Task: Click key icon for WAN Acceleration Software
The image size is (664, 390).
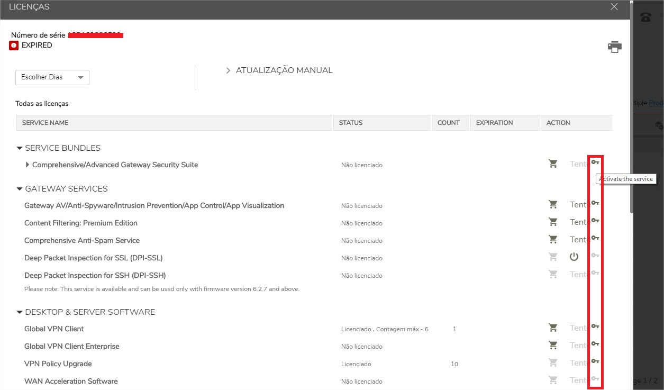Action: click(x=595, y=379)
